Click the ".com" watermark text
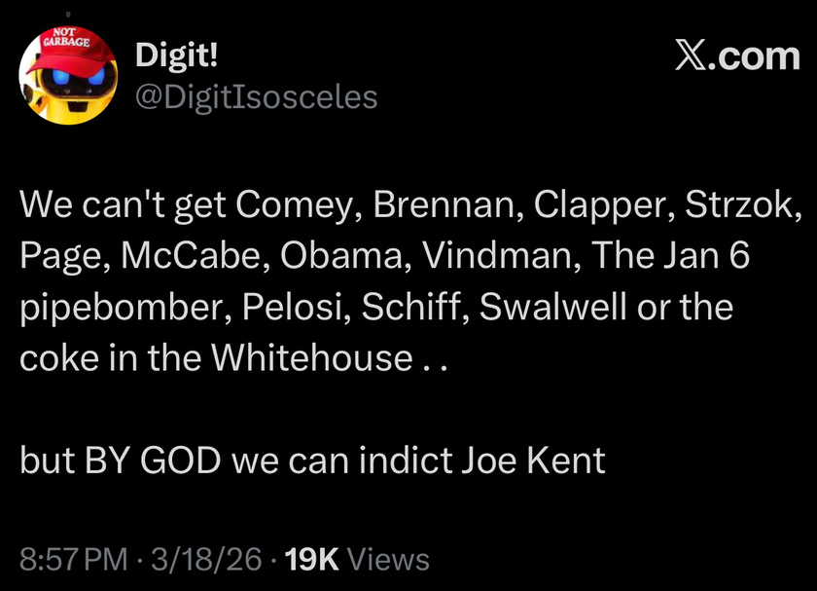 pos(756,56)
